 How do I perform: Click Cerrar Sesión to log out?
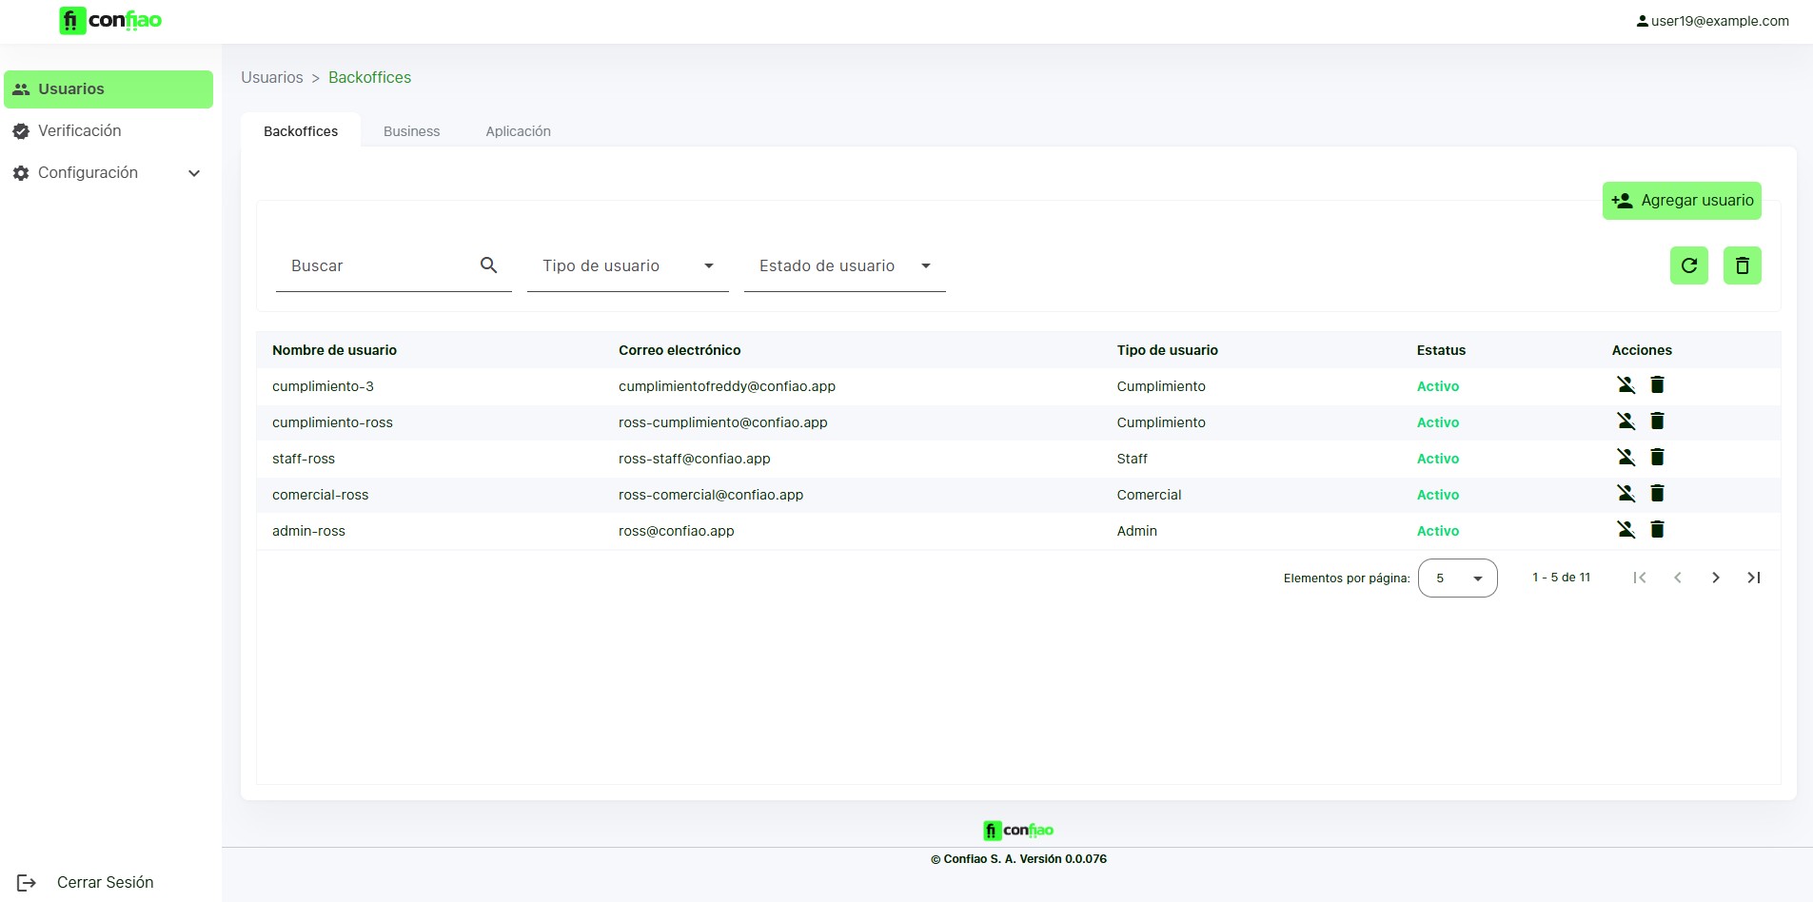point(105,882)
